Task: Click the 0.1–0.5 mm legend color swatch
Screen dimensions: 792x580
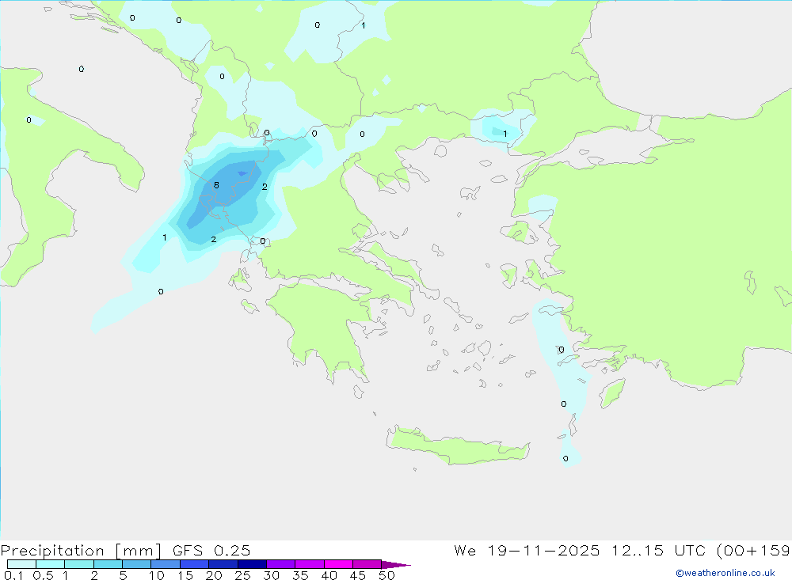Action: [x=21, y=564]
